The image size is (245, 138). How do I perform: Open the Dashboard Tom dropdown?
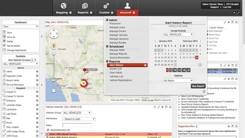click(x=20, y=26)
